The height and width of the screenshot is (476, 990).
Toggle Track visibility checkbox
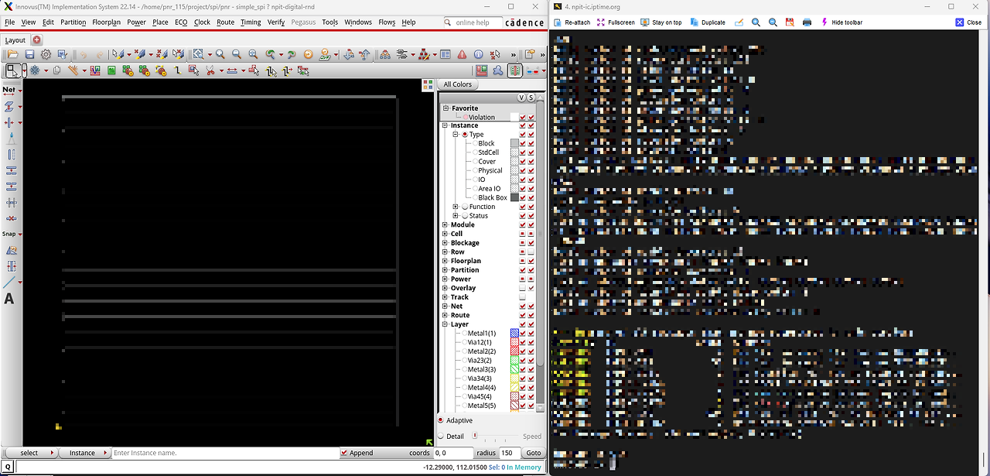coord(523,297)
